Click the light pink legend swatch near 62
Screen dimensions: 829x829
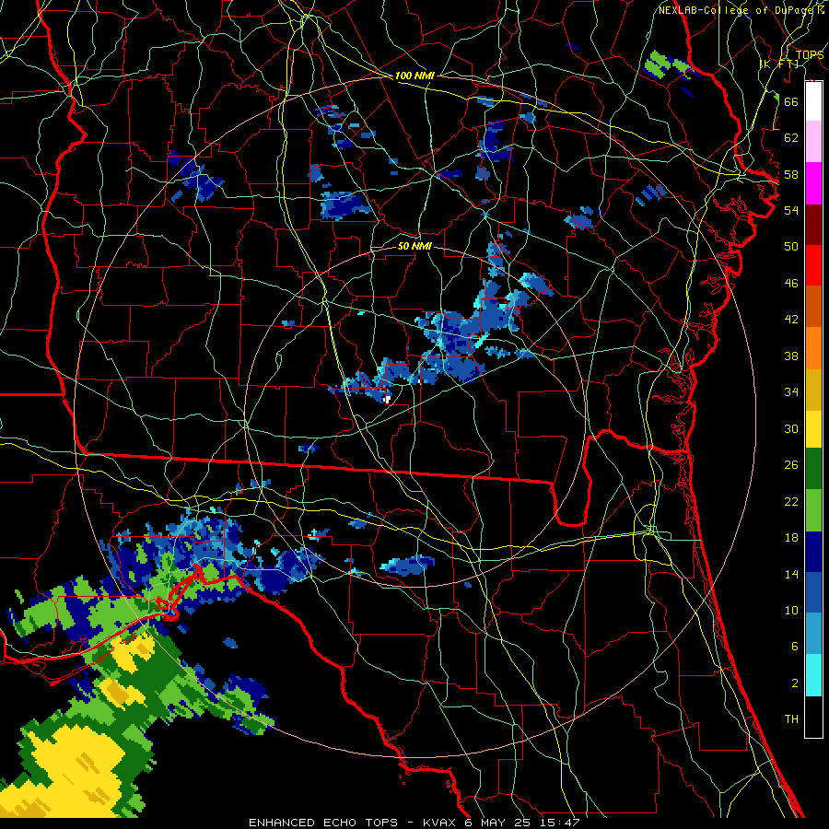click(x=813, y=142)
